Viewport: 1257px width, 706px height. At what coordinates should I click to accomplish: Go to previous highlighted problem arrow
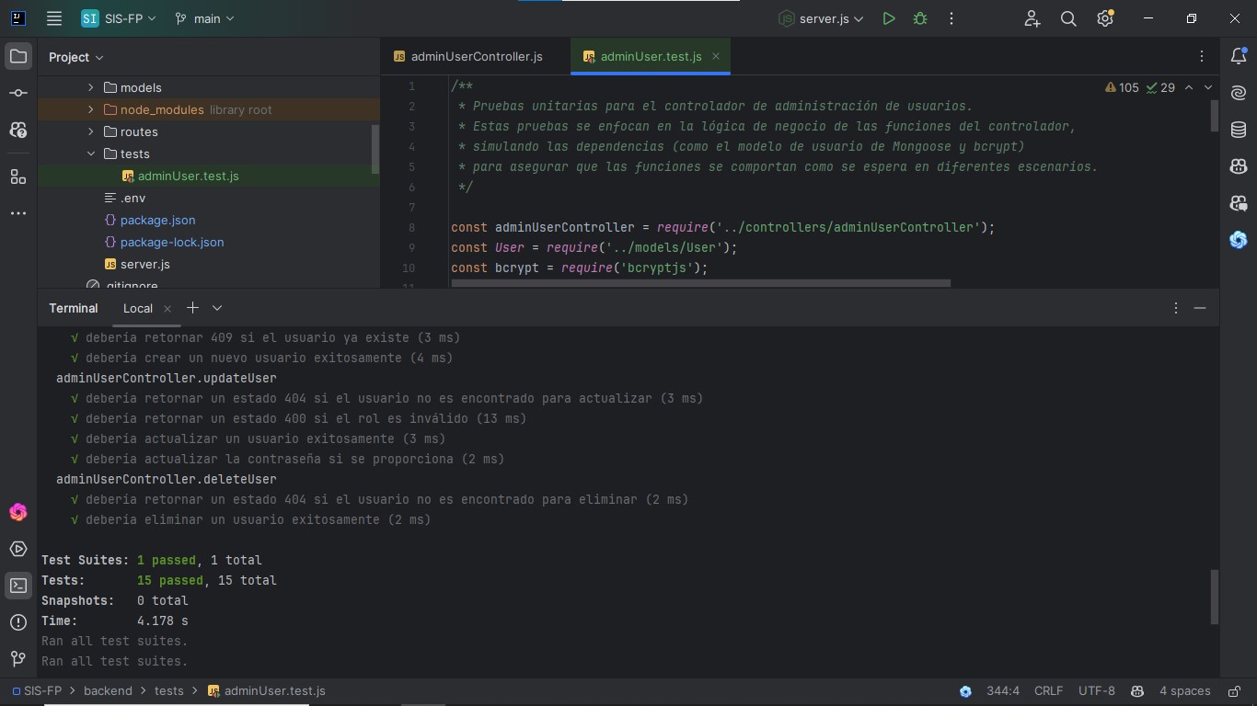click(x=1188, y=87)
